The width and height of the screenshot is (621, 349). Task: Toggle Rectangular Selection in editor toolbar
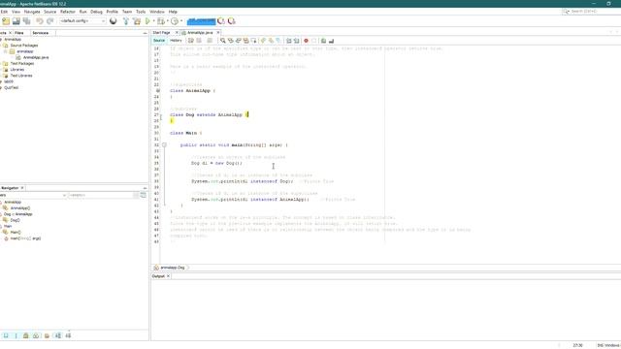coord(254,41)
